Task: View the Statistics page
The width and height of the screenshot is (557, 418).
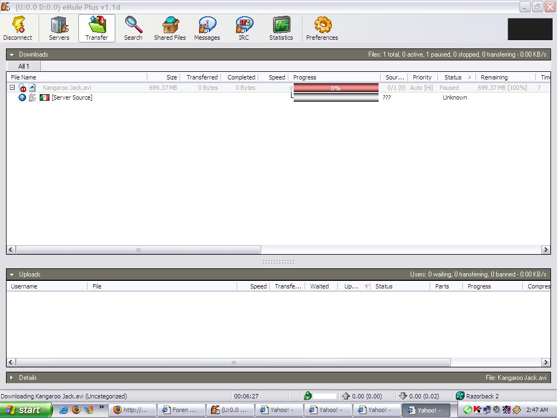Action: coord(281,28)
